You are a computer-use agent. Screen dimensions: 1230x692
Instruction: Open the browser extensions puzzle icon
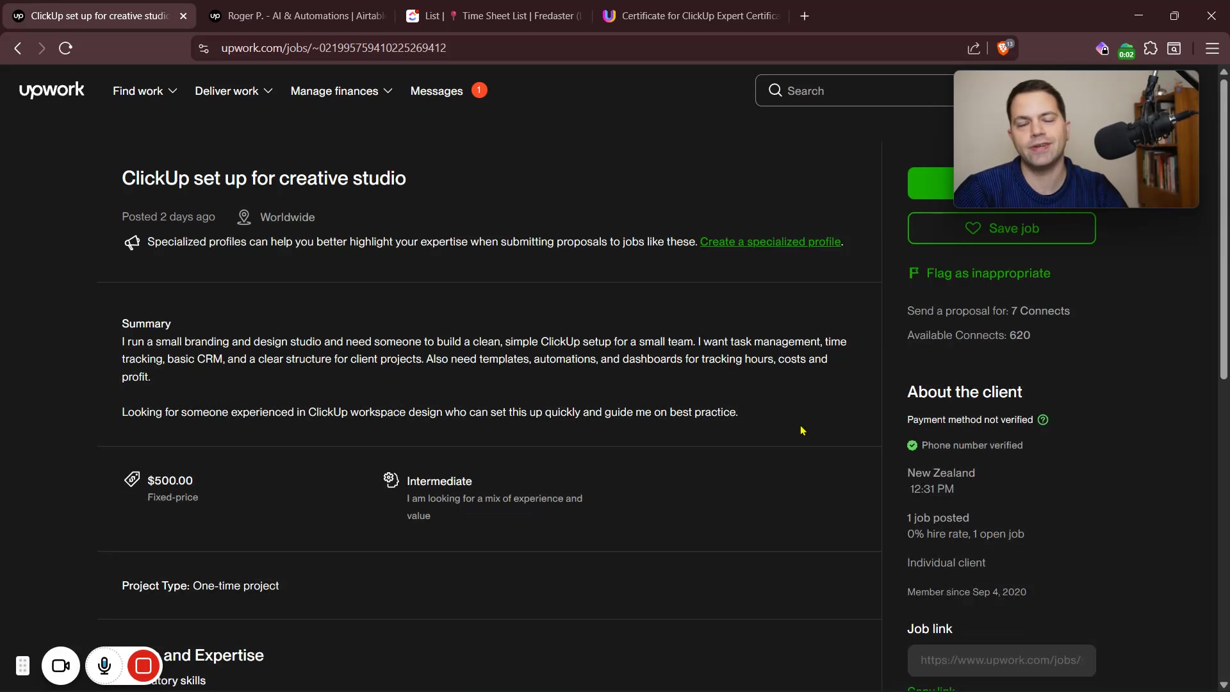tap(1151, 48)
